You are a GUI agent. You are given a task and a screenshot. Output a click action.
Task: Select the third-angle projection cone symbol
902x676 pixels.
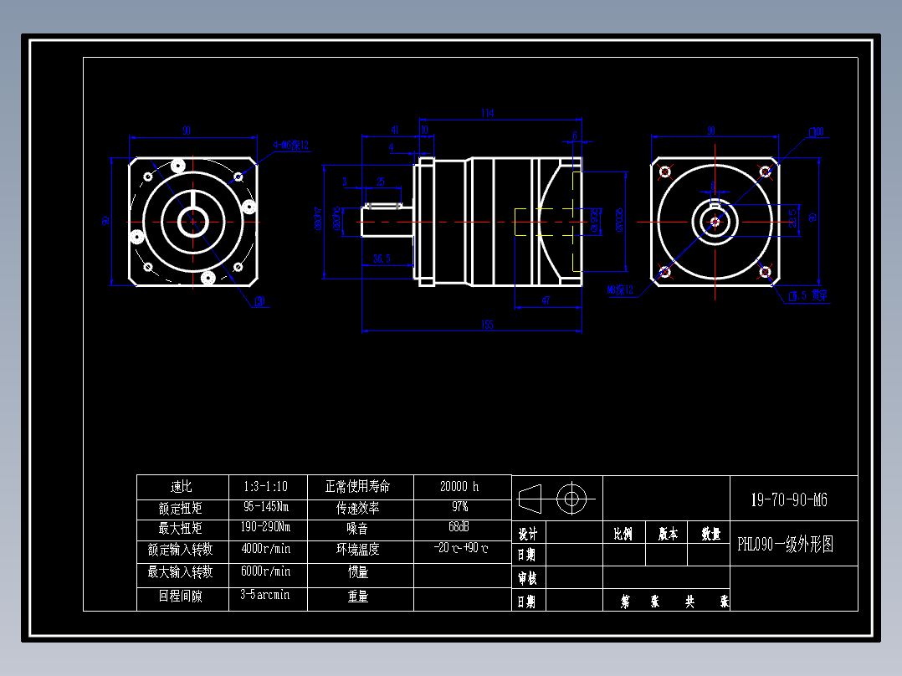coord(530,499)
